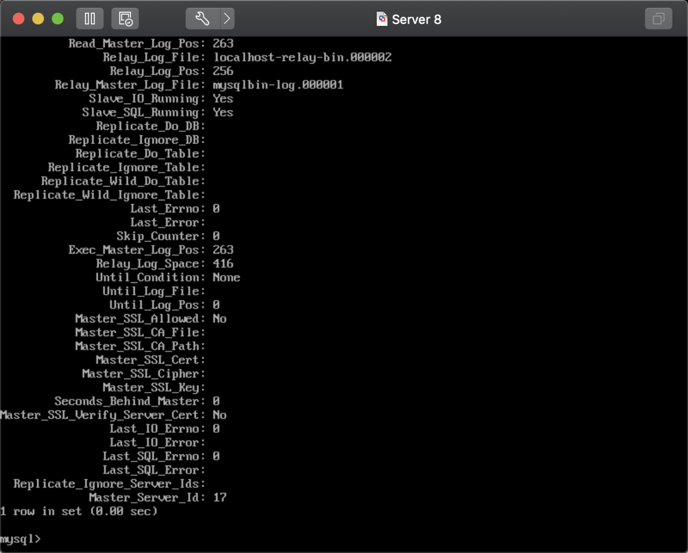This screenshot has height=553, width=688.
Task: Click localhost-relay-bin.000002 value
Action: click(302, 57)
